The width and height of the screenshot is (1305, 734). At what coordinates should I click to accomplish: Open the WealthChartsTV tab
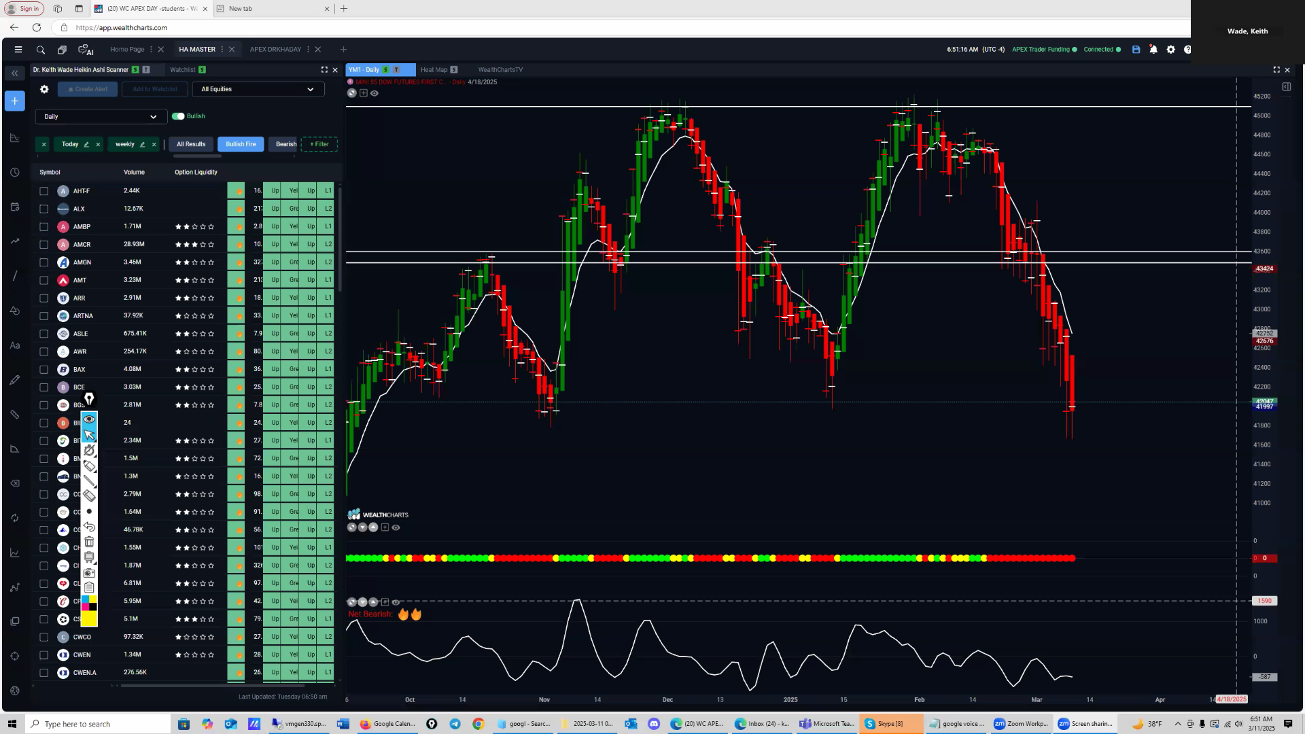[500, 70]
